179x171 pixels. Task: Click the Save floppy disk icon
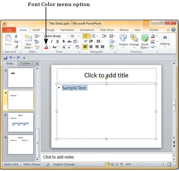pos(5,58)
